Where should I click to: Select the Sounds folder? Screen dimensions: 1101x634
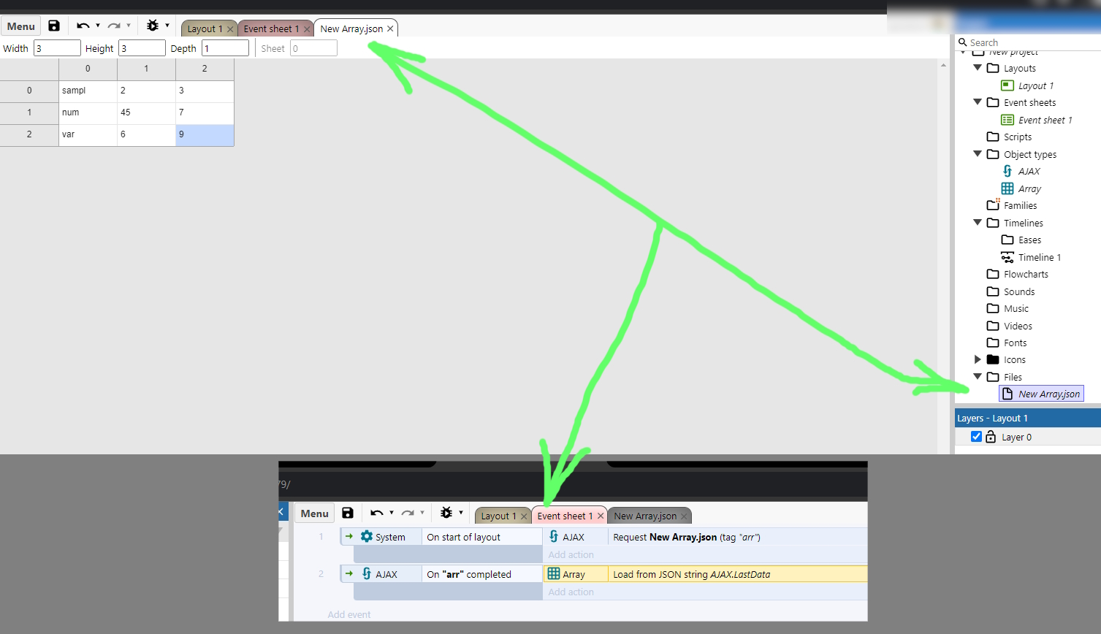(x=1010, y=291)
